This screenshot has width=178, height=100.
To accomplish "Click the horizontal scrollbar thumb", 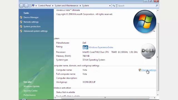I will [105, 97].
